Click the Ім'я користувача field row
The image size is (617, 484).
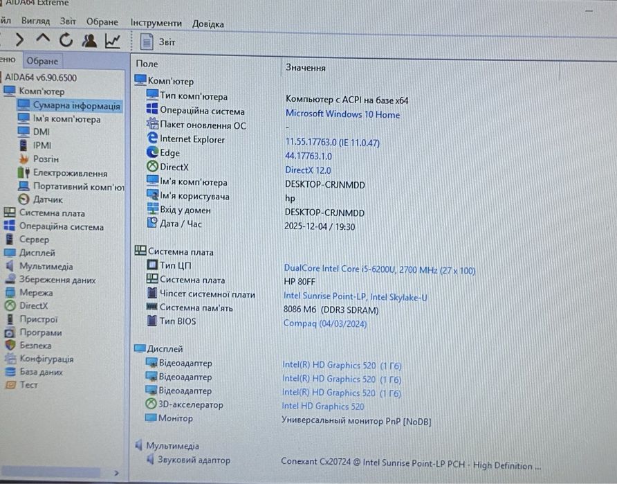tap(221, 197)
